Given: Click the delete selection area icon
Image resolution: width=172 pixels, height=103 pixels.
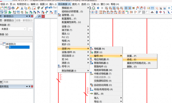Looking at the screenshot, I should (34, 8).
